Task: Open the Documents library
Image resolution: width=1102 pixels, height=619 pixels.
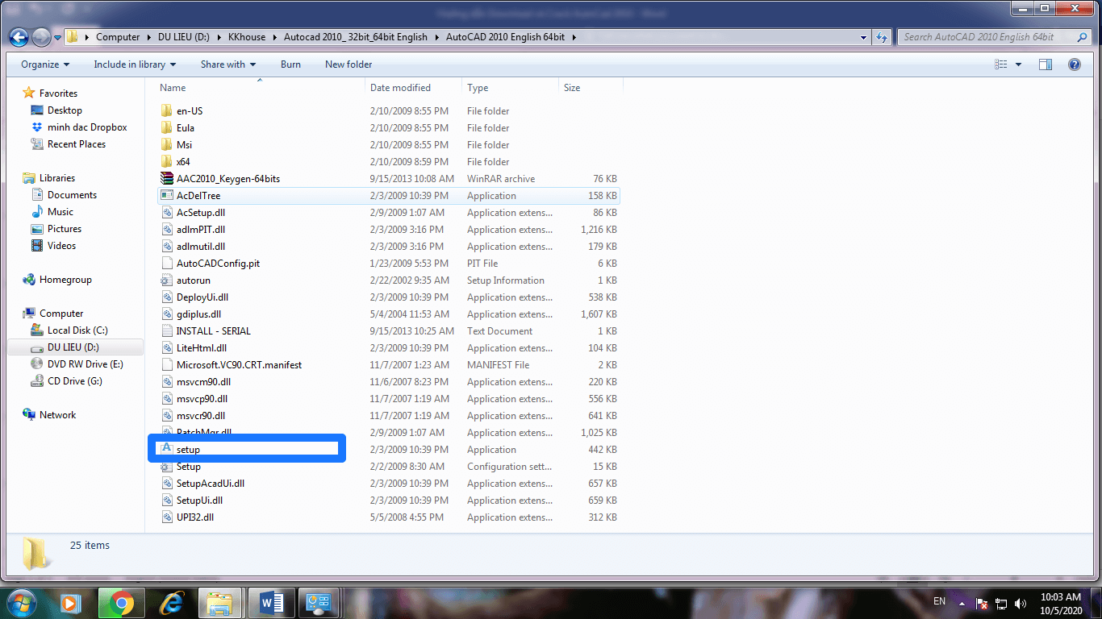Action: [72, 195]
